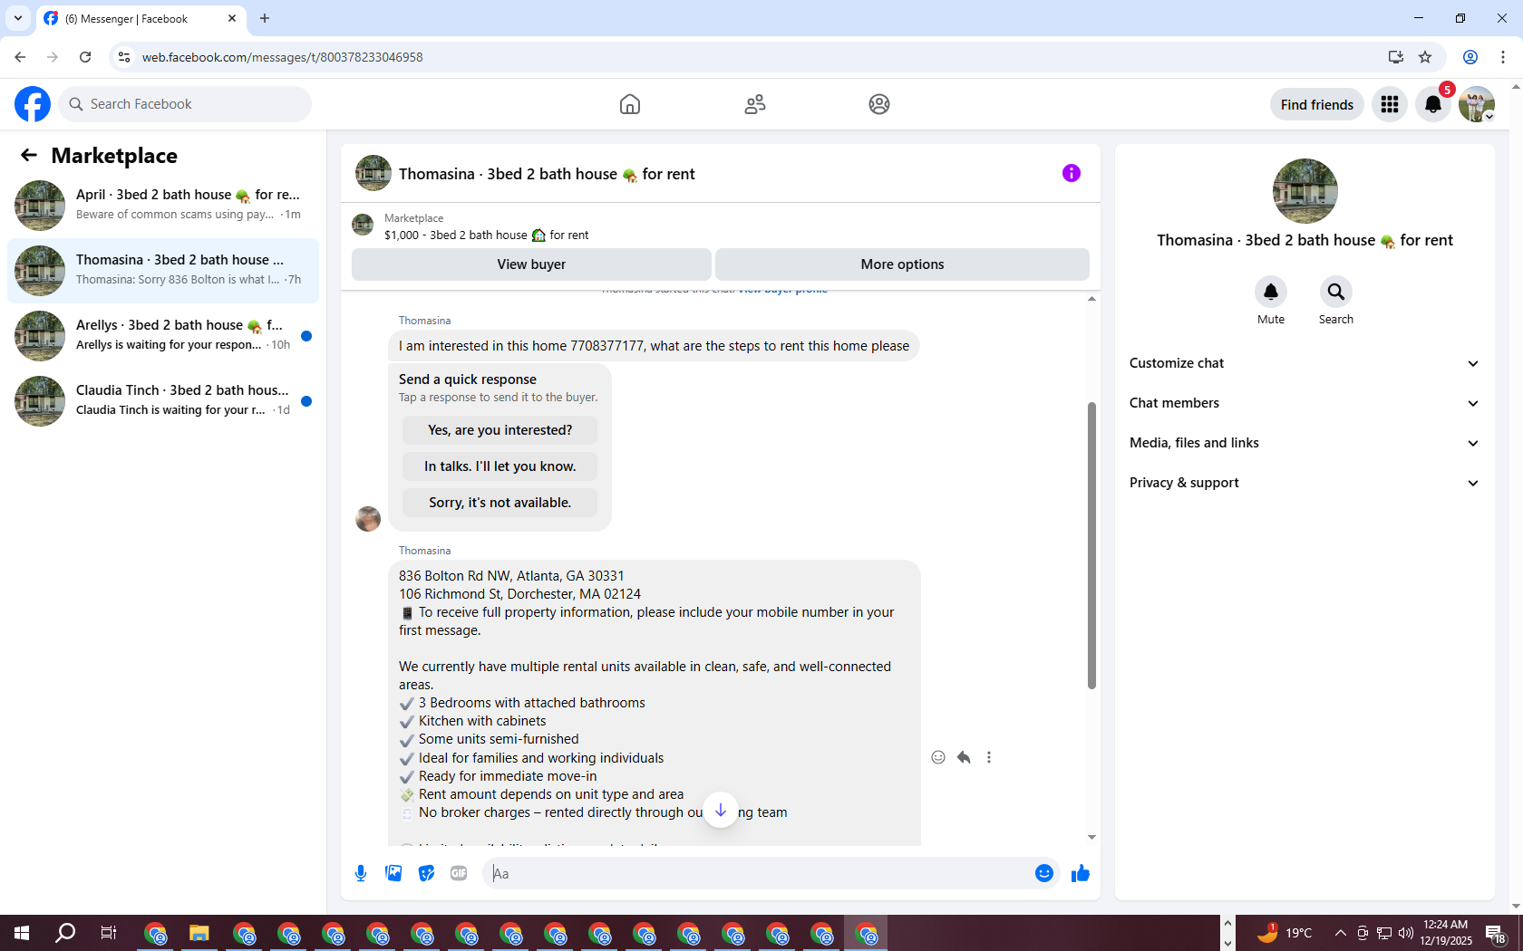Focus the Search Facebook field
The height and width of the screenshot is (951, 1523).
pyautogui.click(x=185, y=104)
